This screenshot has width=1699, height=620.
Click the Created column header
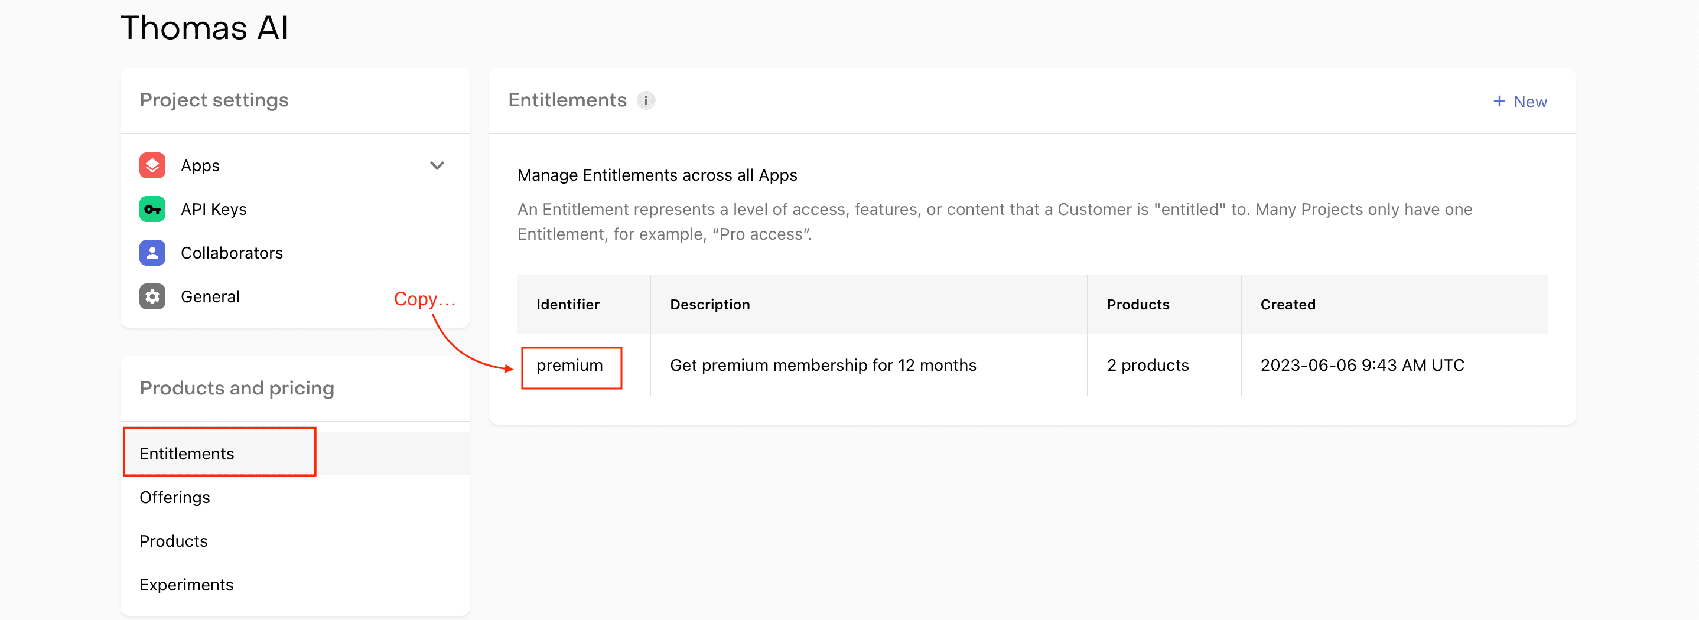[x=1287, y=304]
